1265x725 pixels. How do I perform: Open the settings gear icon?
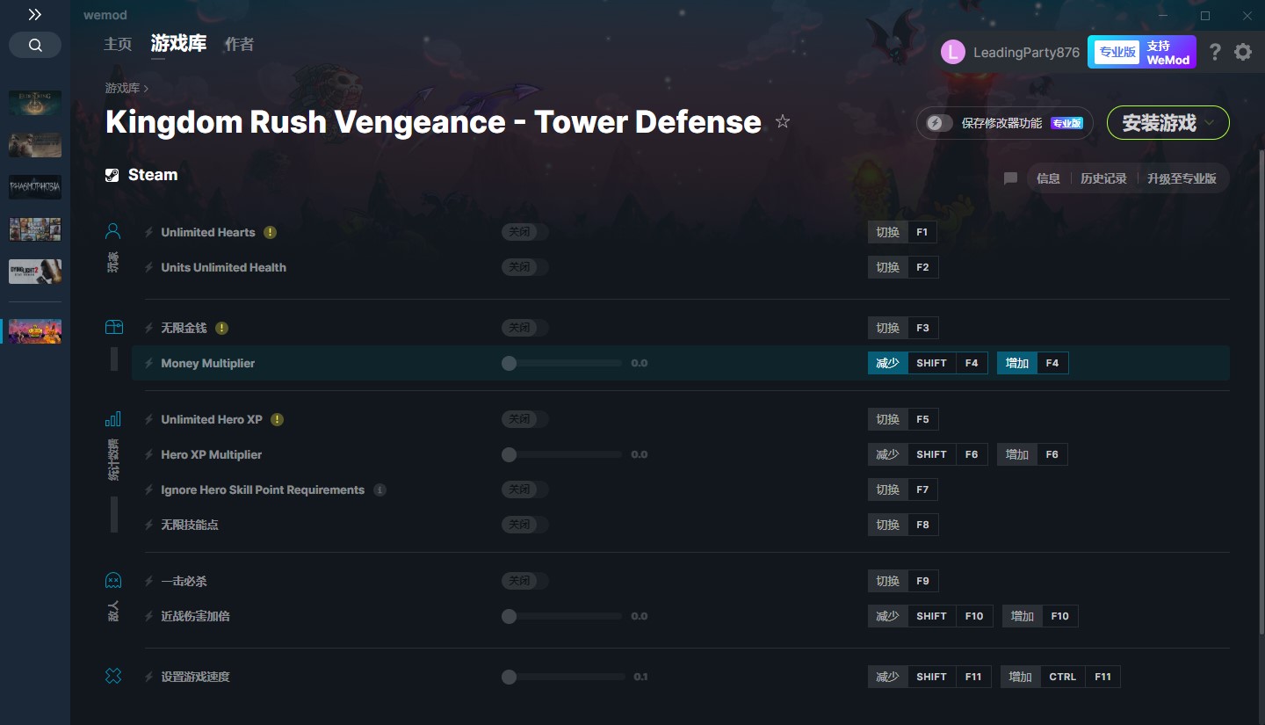click(1243, 52)
